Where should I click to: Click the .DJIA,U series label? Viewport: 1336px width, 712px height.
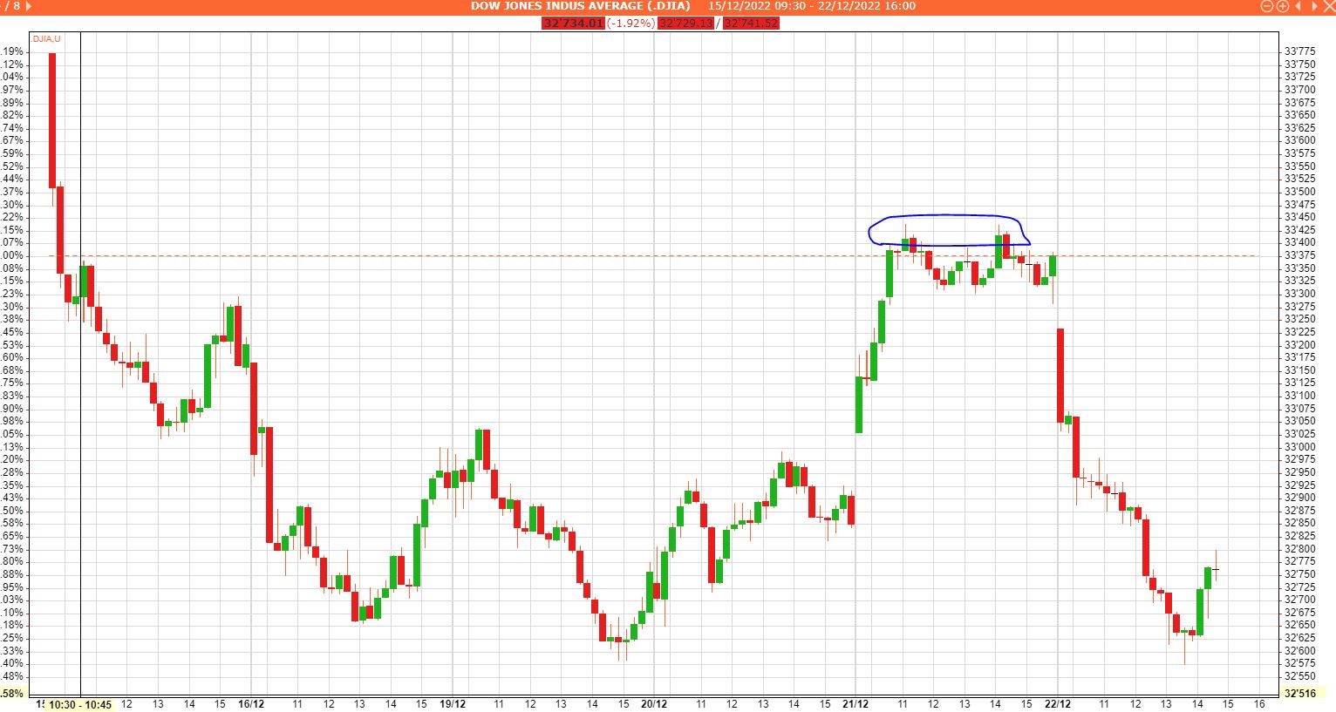[46, 39]
